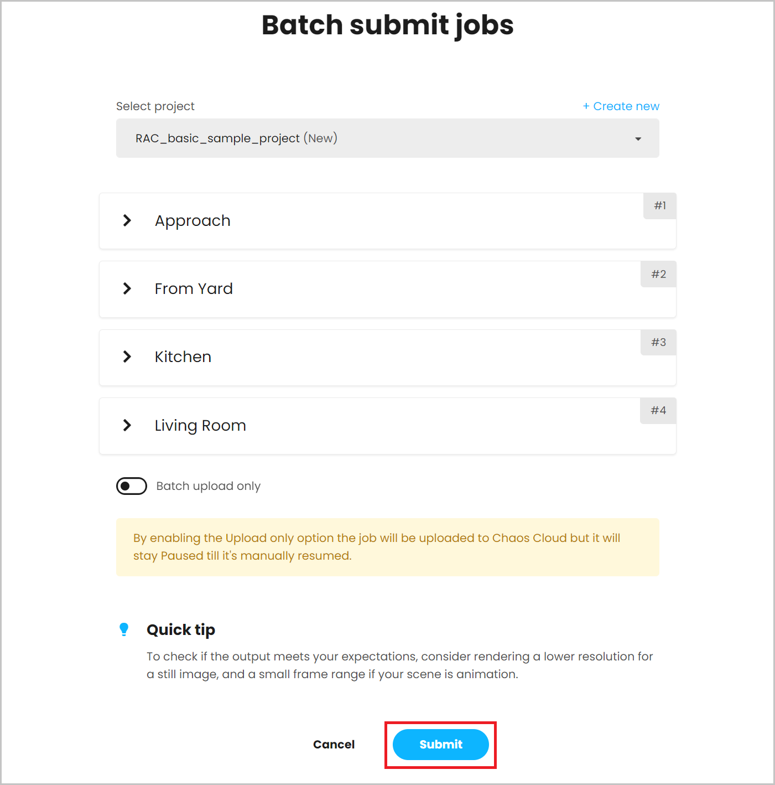Click the #2 job number badge
The image size is (775, 785).
coord(658,274)
